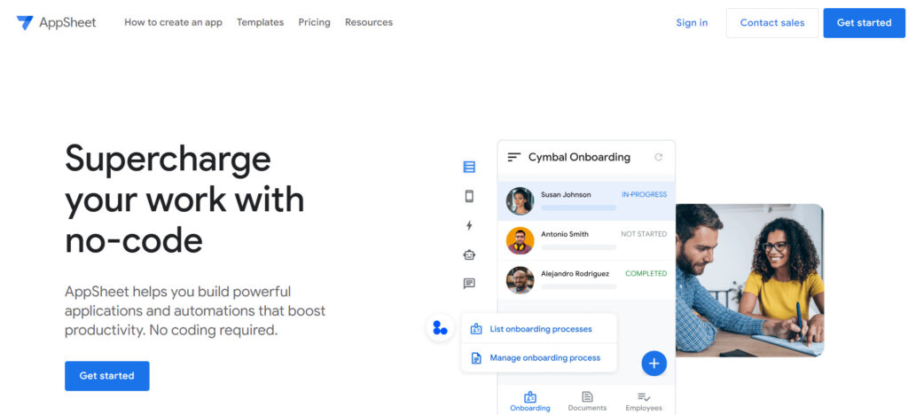Viewport: 908px width, 415px height.
Task: Click the Contact sales button
Action: point(771,22)
